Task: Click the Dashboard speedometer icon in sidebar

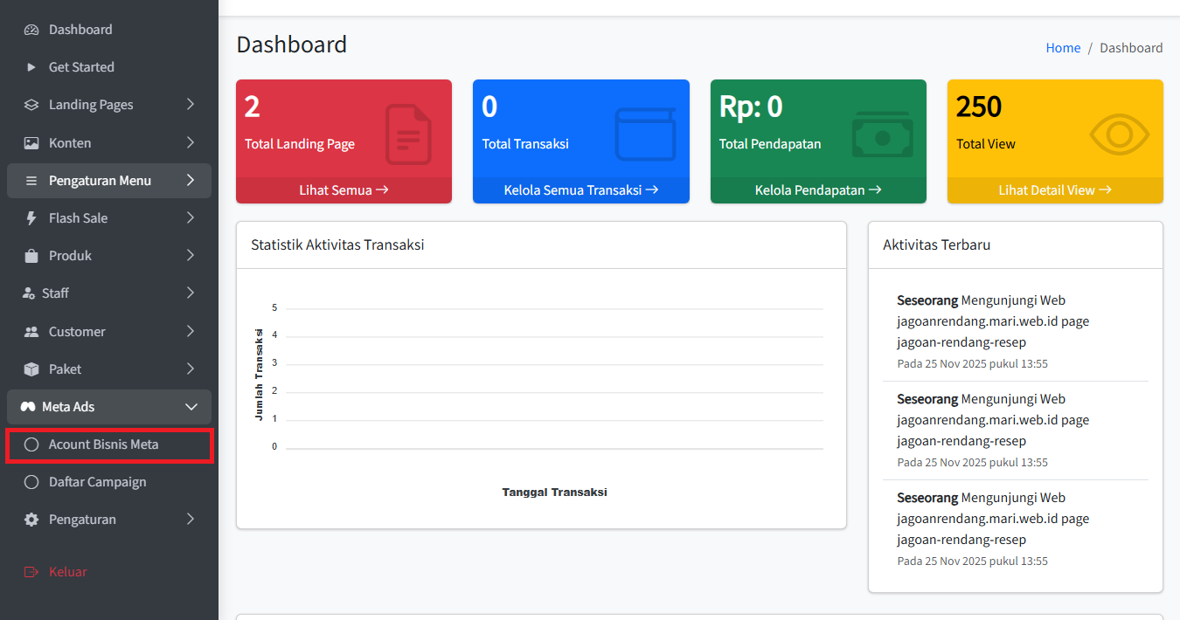Action: [x=31, y=30]
